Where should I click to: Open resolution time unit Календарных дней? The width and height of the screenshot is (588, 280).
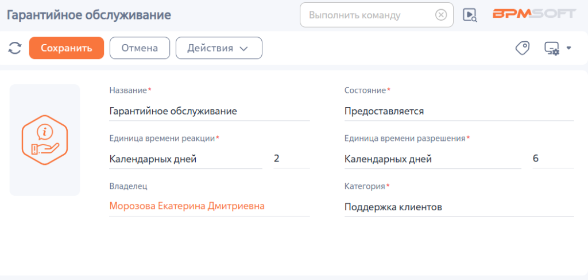coord(433,159)
